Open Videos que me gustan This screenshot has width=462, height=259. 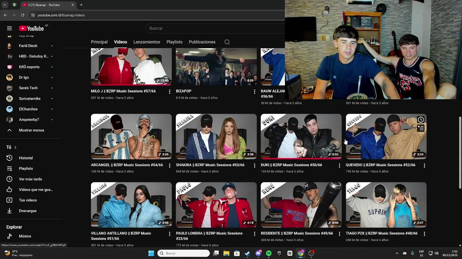point(31,190)
